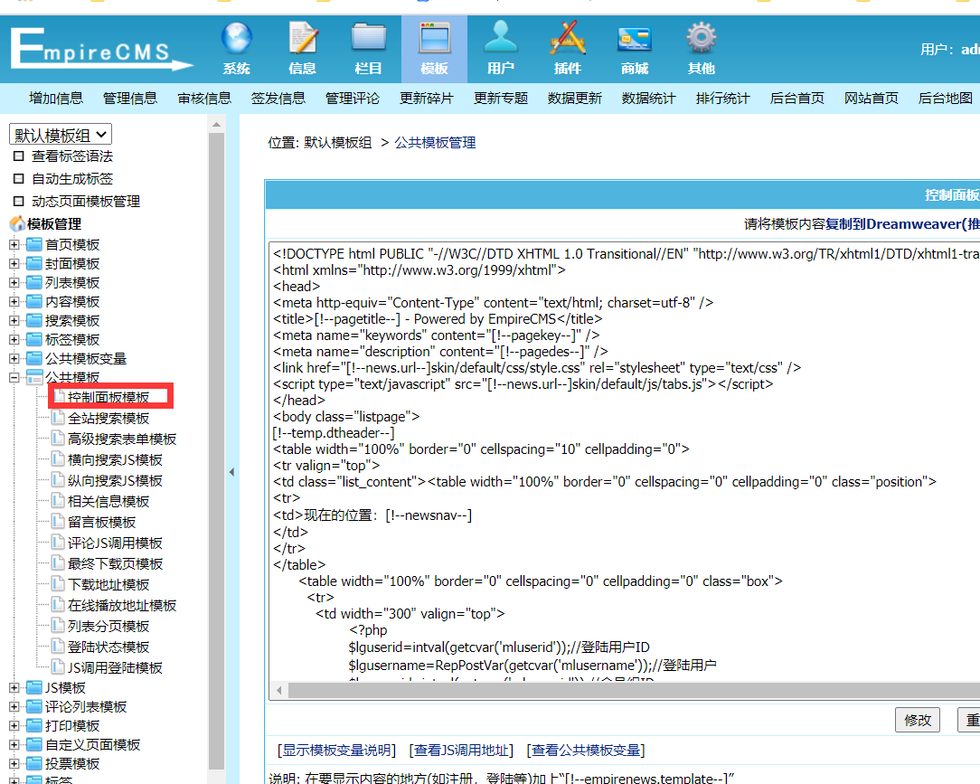This screenshot has height=784, width=980.
Task: Expand the 封面模板 tree node
Action: point(14,264)
